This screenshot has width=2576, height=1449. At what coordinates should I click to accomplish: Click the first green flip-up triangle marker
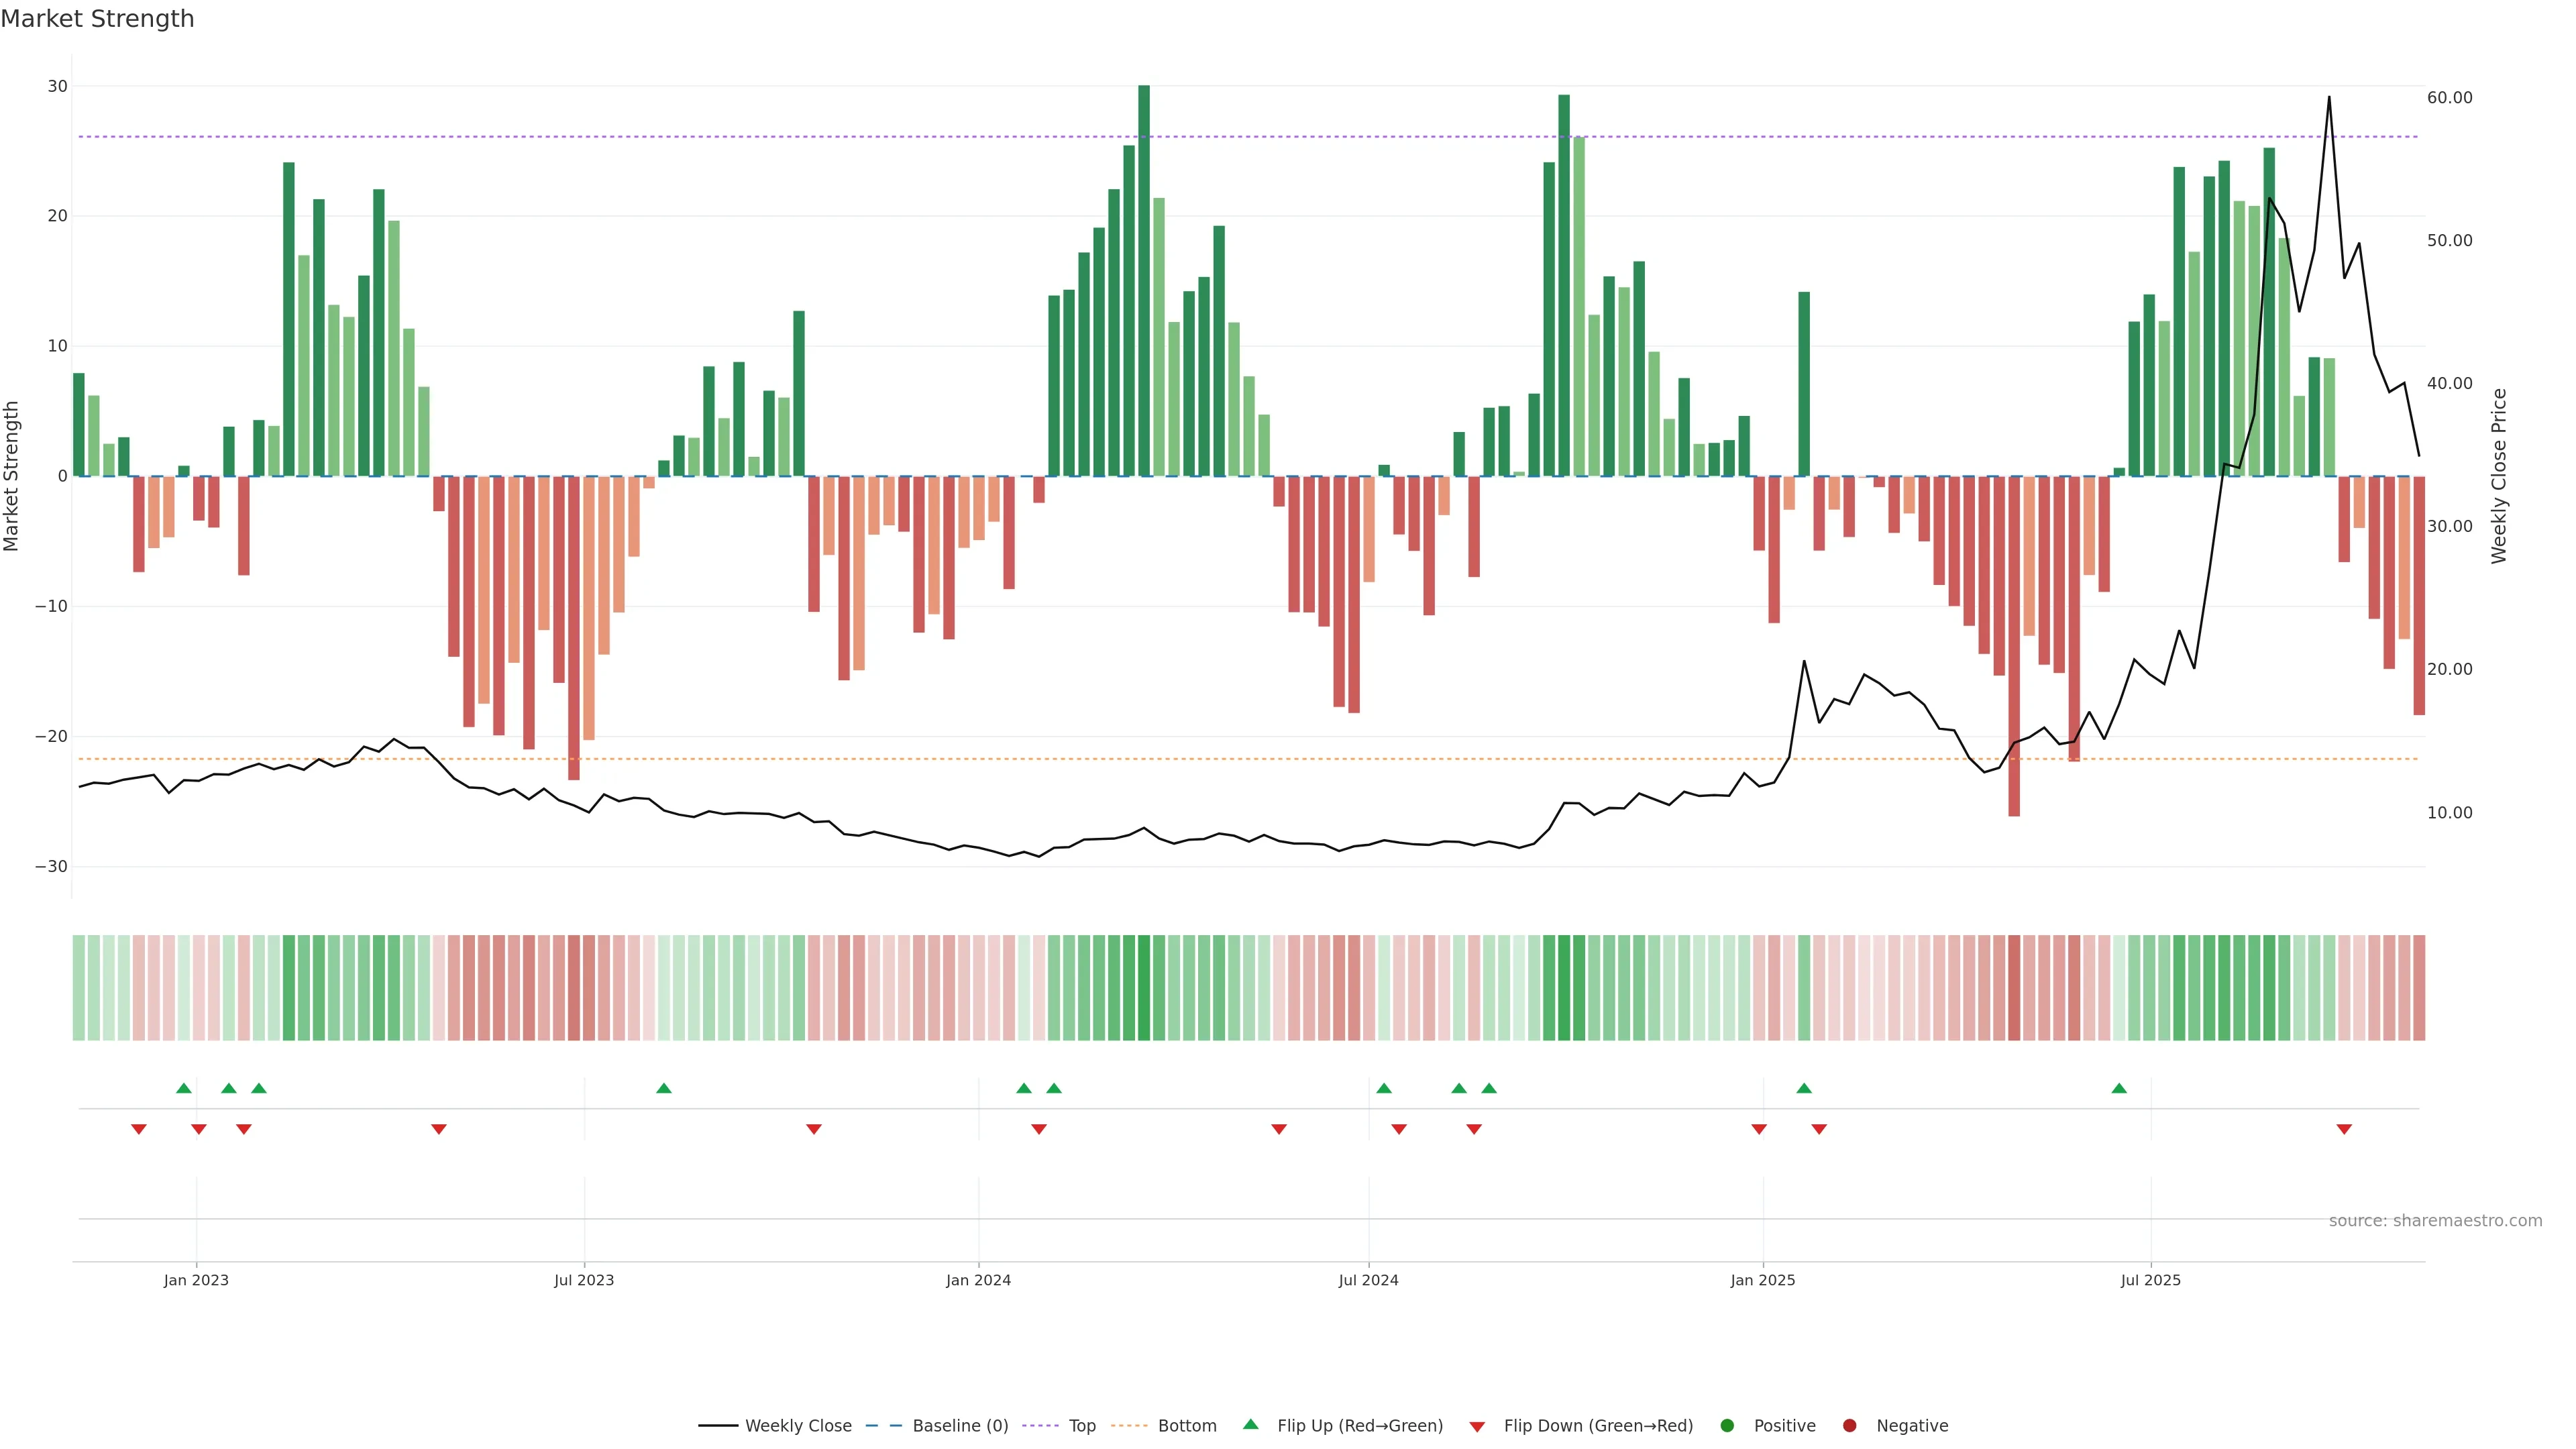[184, 1088]
